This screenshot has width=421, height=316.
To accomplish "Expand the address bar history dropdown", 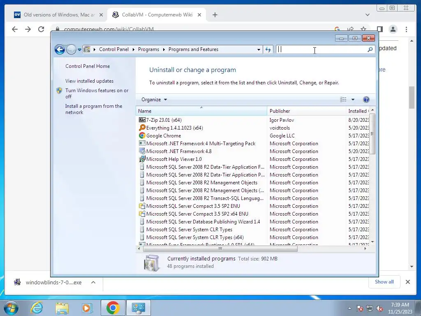I will click(259, 49).
